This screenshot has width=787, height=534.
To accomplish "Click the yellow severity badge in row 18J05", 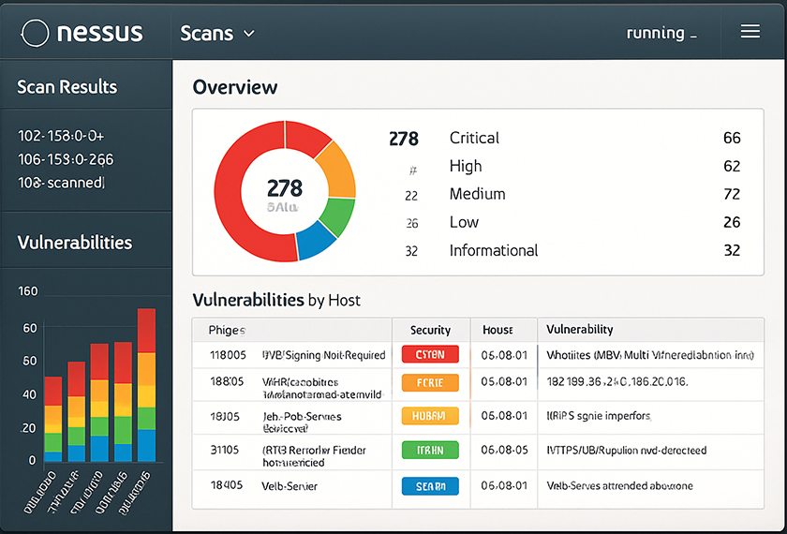I will pyautogui.click(x=430, y=416).
